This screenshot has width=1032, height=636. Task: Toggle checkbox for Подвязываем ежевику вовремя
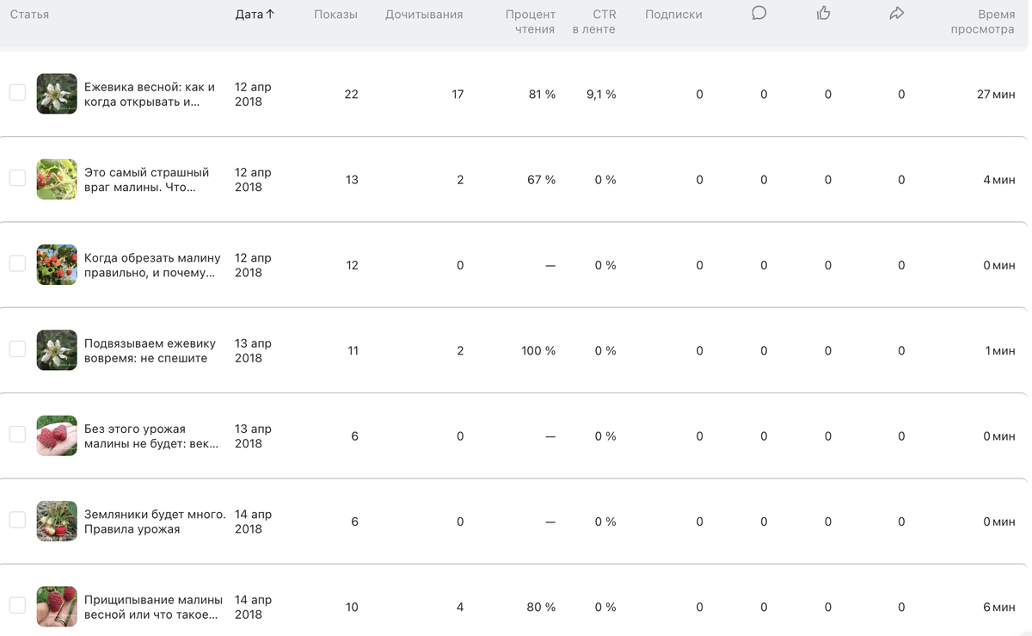(x=17, y=349)
